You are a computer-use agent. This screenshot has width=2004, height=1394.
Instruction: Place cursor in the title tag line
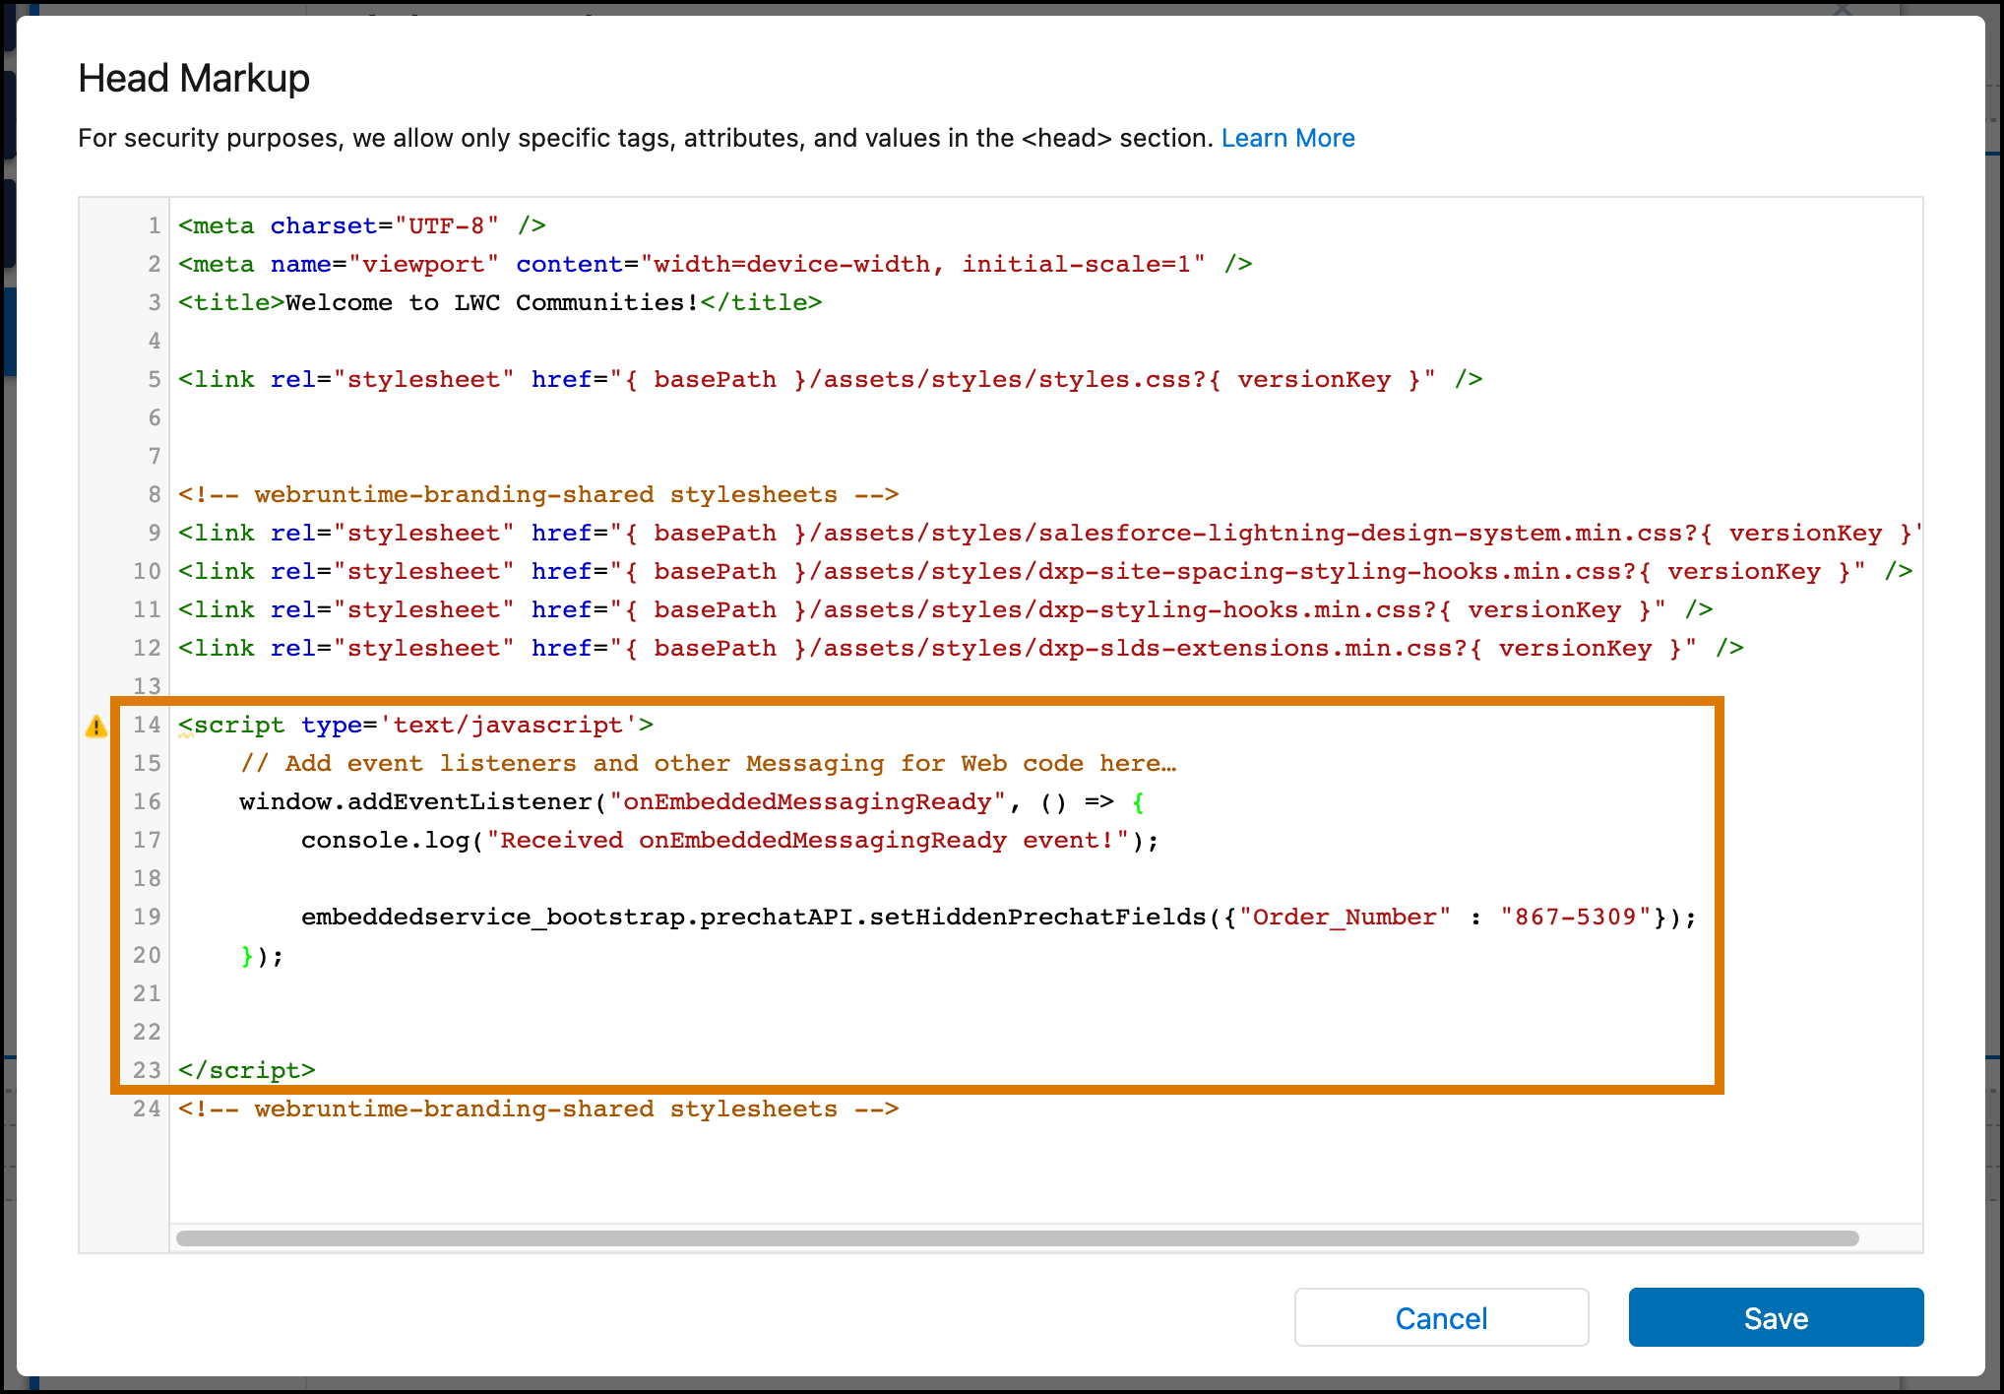coord(492,302)
